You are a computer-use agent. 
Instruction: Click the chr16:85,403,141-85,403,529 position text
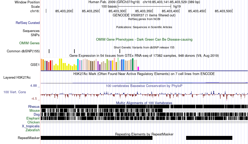171,2
